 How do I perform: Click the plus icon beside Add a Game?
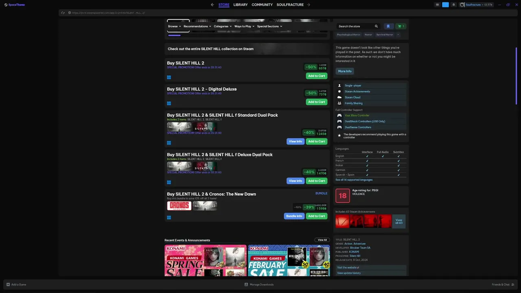[8, 284]
